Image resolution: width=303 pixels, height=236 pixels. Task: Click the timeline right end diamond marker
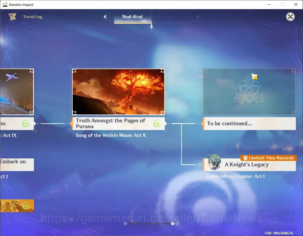click(x=177, y=224)
